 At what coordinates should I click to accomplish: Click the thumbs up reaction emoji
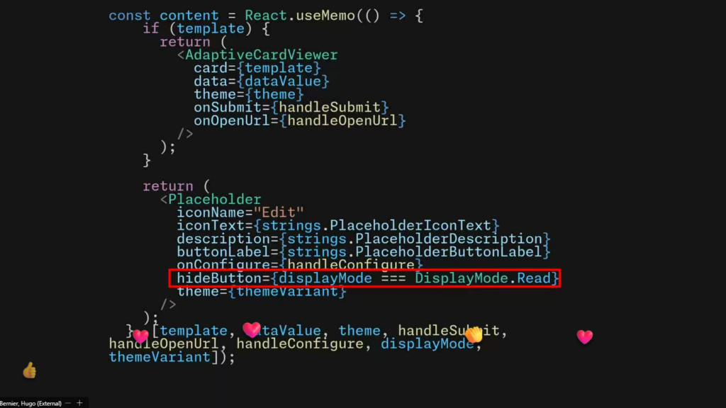pos(30,370)
